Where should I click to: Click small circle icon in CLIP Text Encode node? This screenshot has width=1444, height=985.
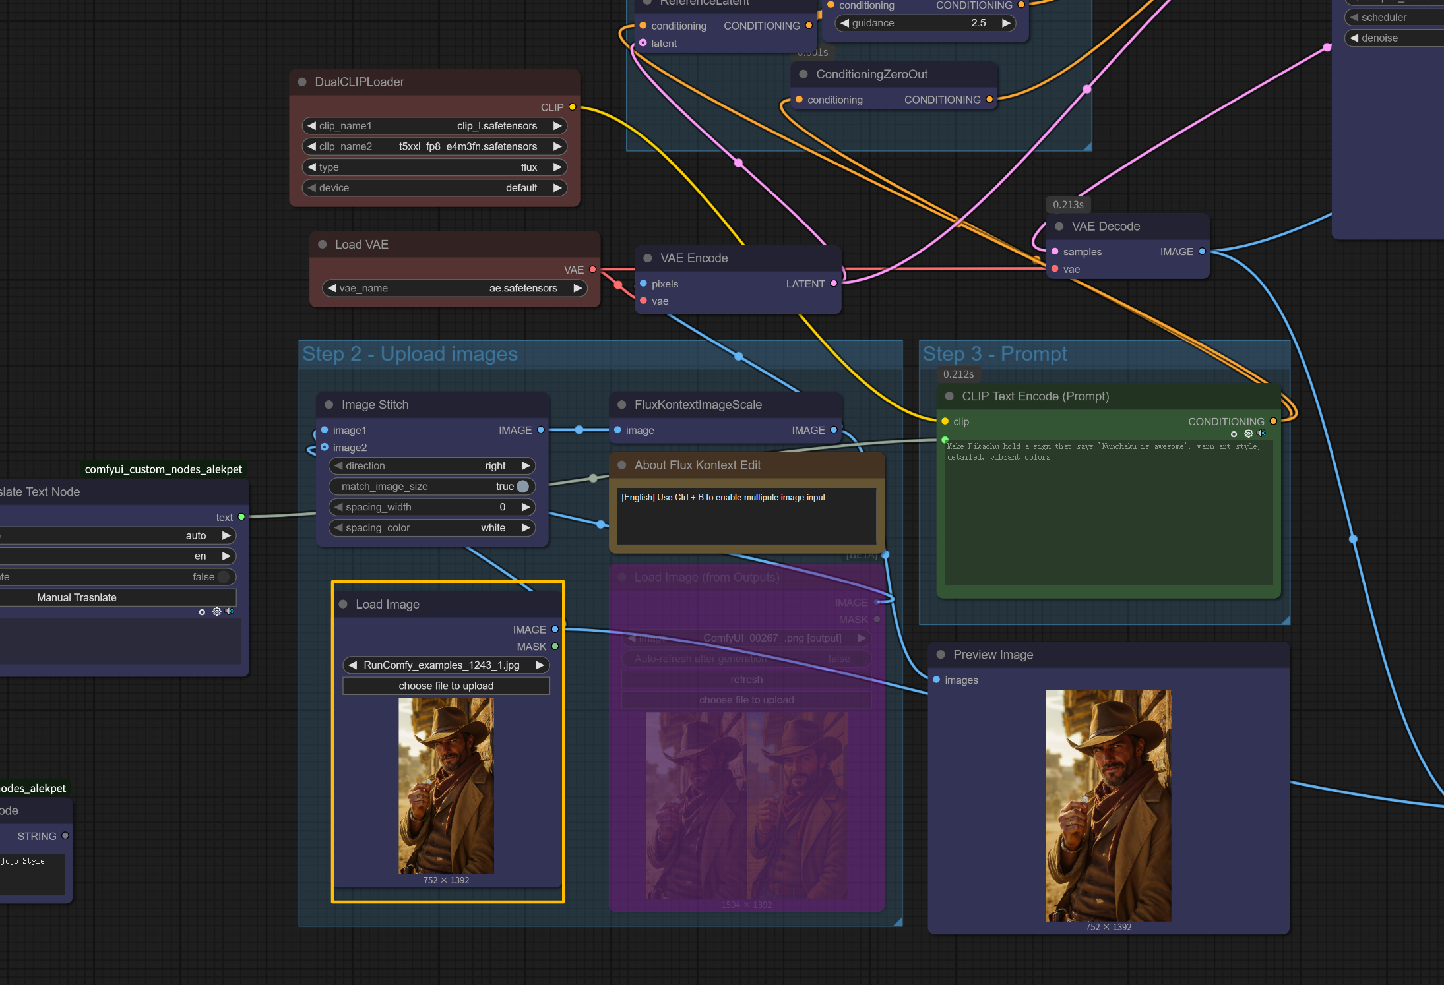coord(1234,434)
